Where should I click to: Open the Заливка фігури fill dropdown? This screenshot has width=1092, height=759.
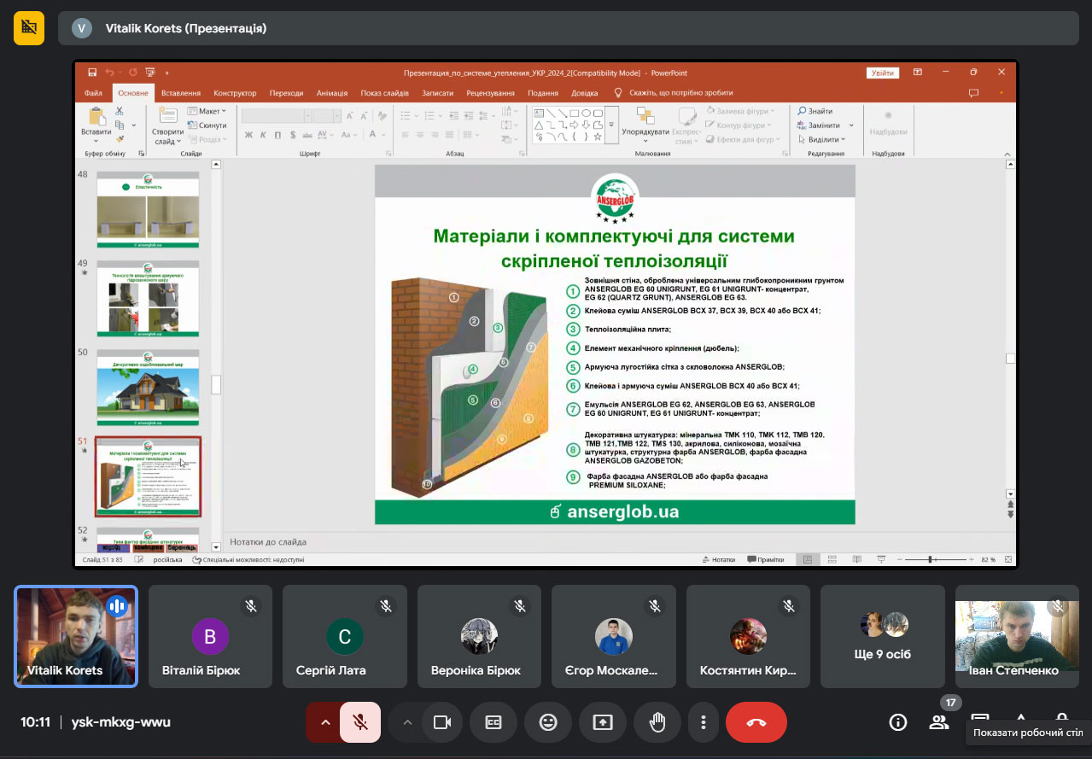click(739, 111)
